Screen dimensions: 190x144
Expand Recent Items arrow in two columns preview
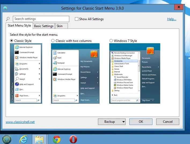click(97, 72)
